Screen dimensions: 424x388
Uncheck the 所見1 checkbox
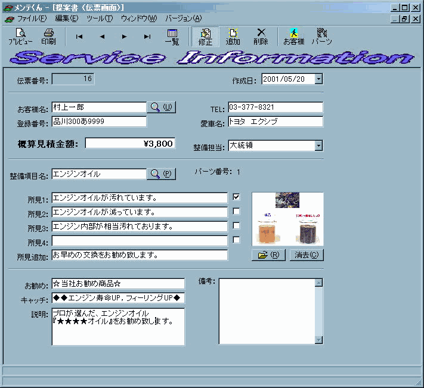pos(237,197)
